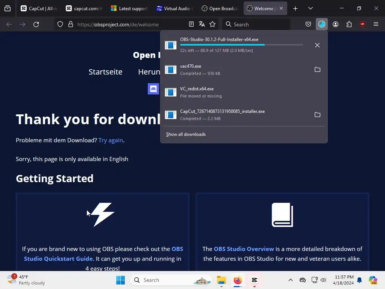Image resolution: width=385 pixels, height=289 pixels.
Task: Open the Startseite navigation link
Action: [x=105, y=72]
